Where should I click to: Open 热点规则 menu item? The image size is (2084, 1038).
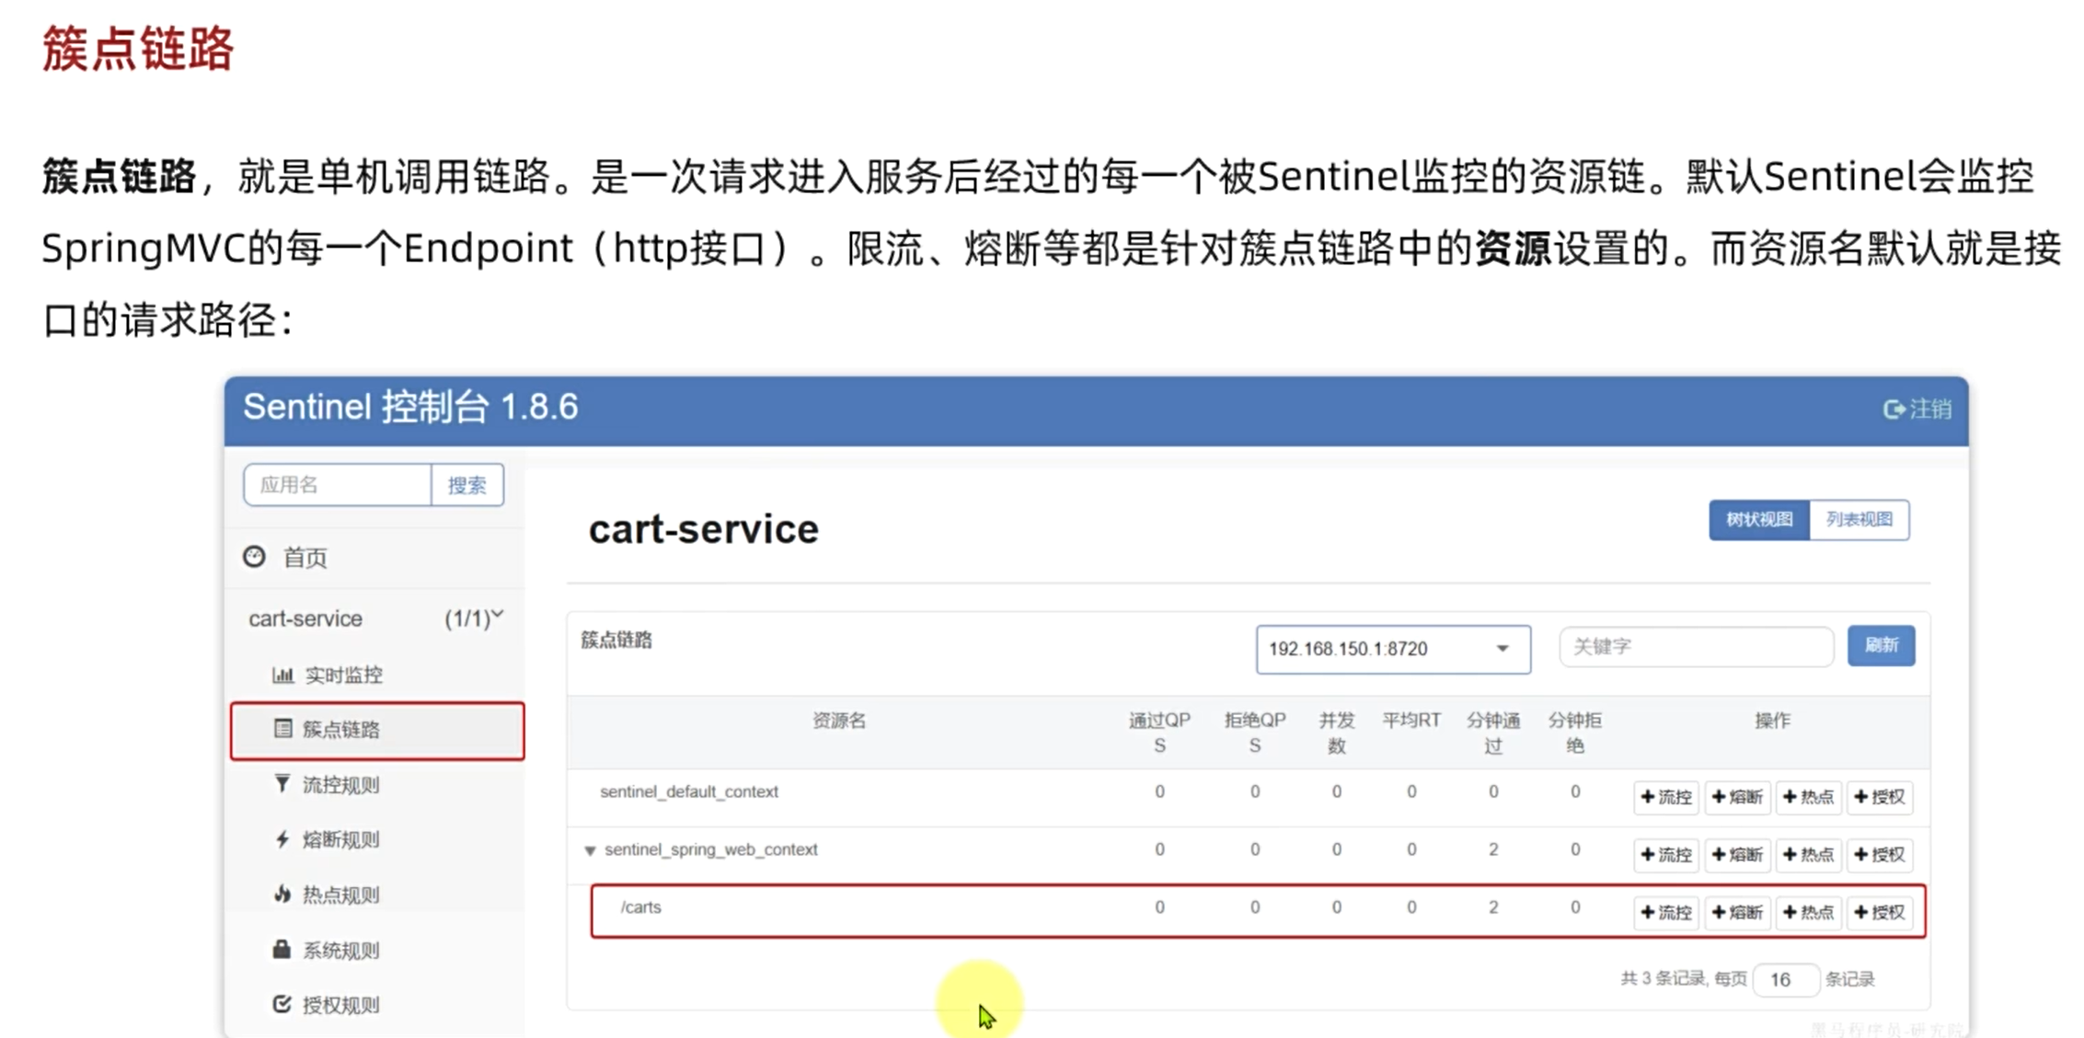340,894
